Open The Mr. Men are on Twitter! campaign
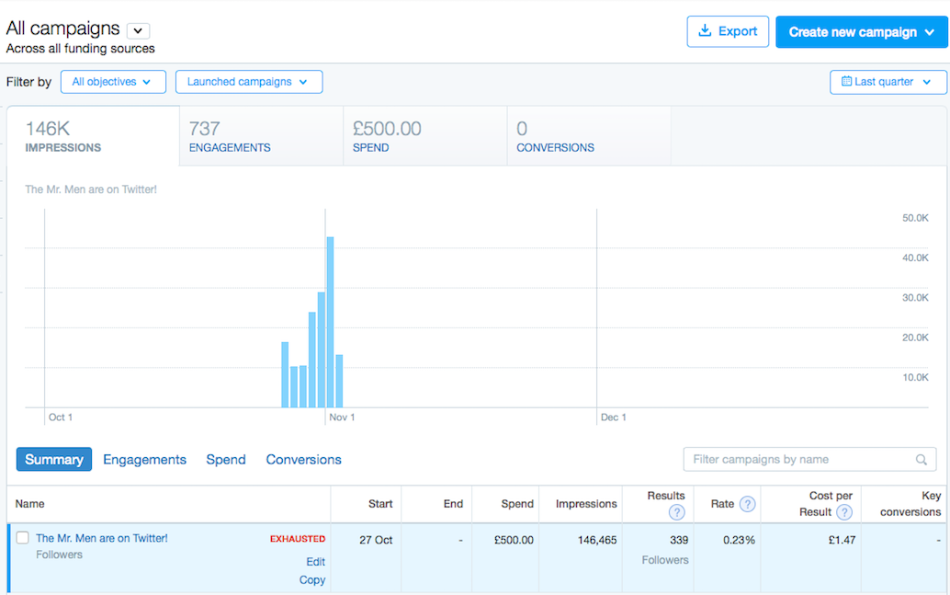Screen dimensions: 950x595 click(x=102, y=538)
